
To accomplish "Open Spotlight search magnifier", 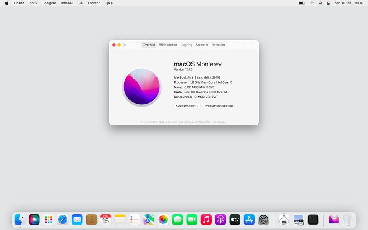I will [320, 3].
